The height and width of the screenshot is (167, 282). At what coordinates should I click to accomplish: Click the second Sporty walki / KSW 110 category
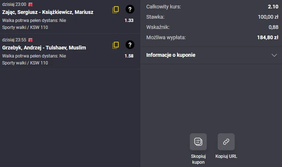point(25,63)
